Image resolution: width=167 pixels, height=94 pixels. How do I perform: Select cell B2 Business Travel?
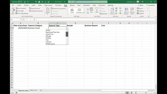click(x=38, y=28)
